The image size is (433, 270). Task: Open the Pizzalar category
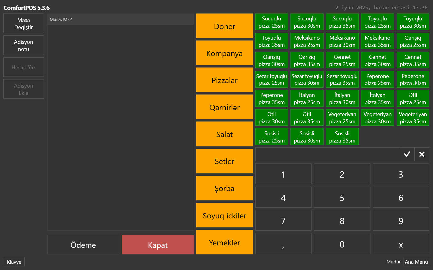coord(224,80)
